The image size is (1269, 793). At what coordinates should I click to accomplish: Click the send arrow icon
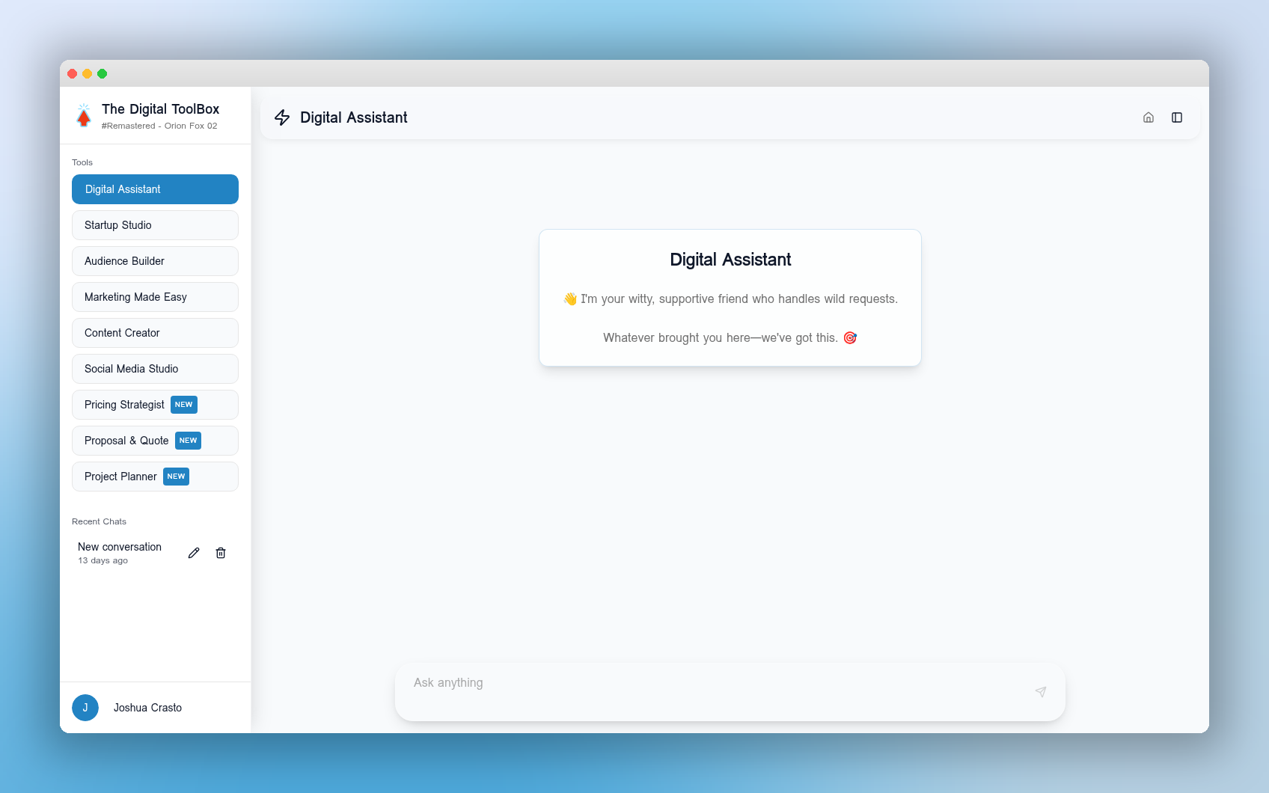tap(1041, 692)
